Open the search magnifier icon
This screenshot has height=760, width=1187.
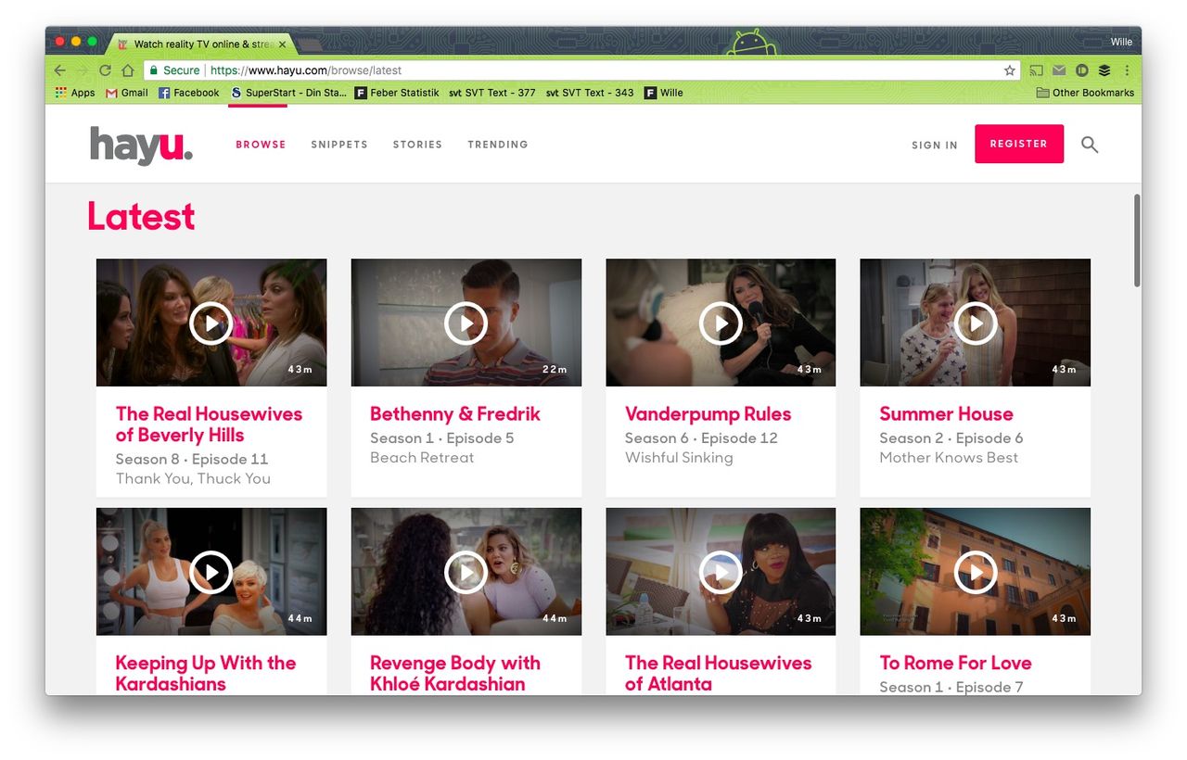point(1090,145)
